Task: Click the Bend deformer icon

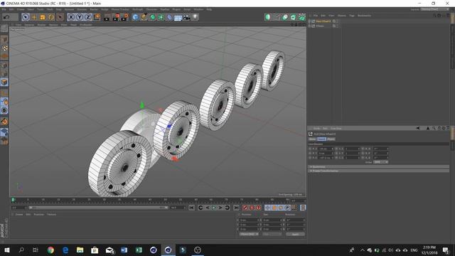Action: [x=169, y=17]
